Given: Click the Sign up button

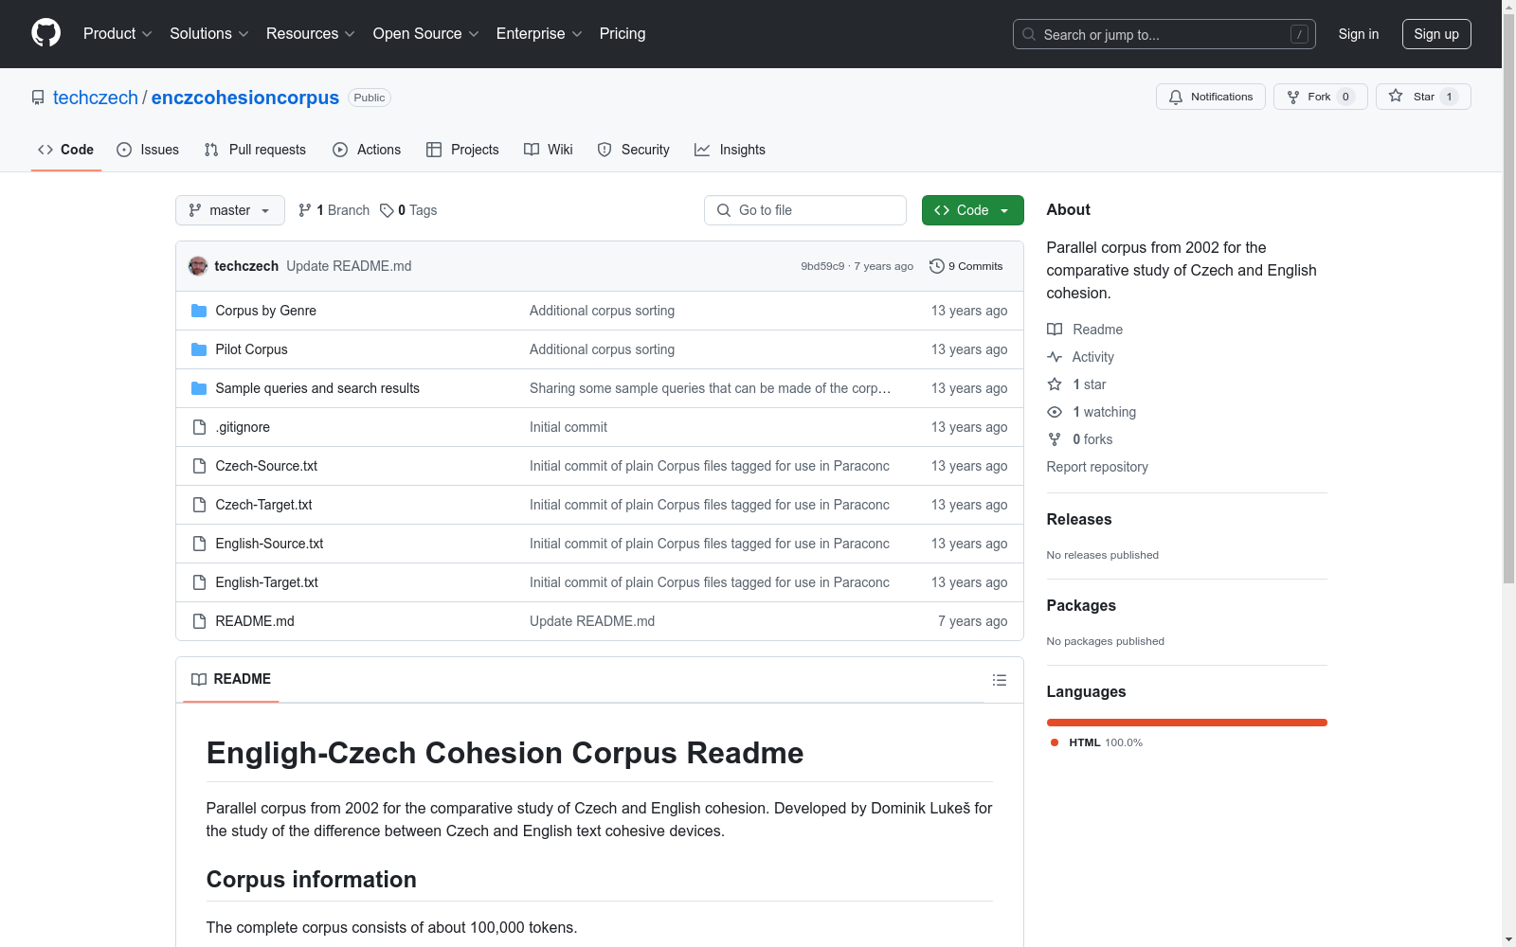Looking at the screenshot, I should (1436, 34).
